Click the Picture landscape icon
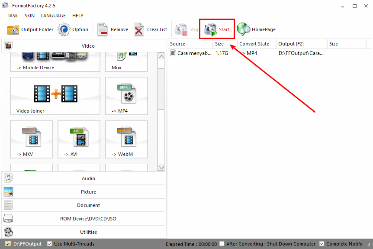Screen dimensions: 373x249 (x=8, y=192)
